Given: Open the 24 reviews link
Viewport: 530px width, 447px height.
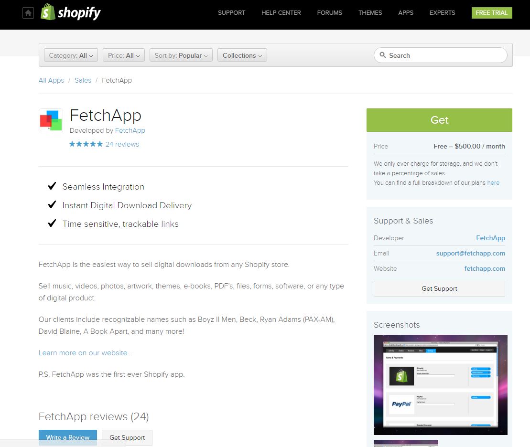Looking at the screenshot, I should (122, 144).
